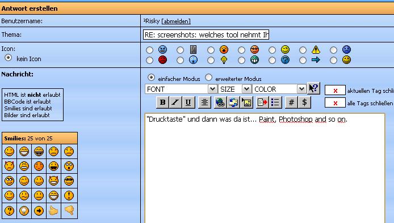Open the FONT dropdown
The width and height of the screenshot is (394, 223).
pos(181,89)
